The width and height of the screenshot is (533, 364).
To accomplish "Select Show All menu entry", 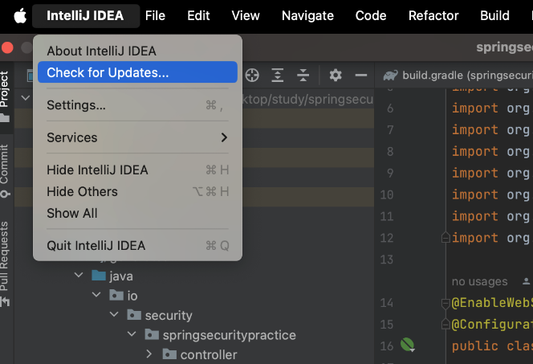I will click(137, 213).
